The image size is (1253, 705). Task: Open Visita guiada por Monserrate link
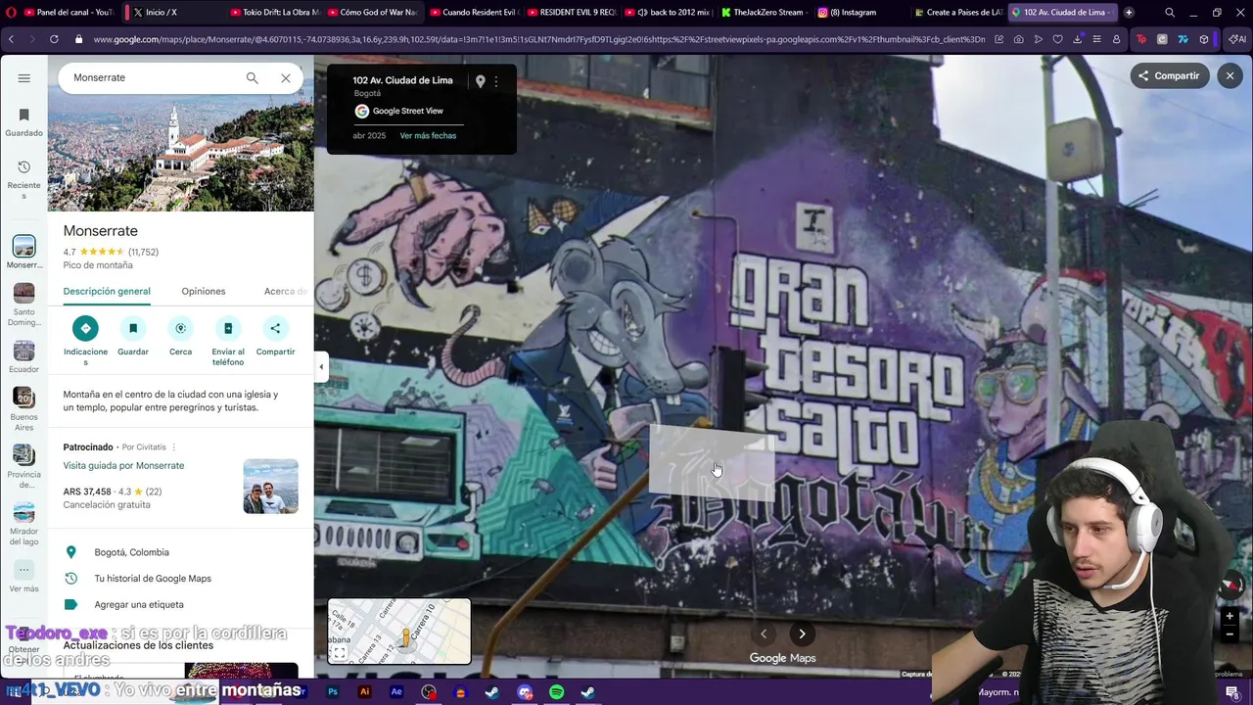123,466
